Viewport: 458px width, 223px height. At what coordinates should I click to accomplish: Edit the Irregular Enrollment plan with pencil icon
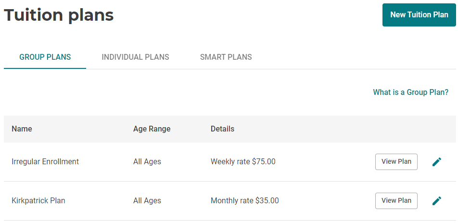point(436,162)
